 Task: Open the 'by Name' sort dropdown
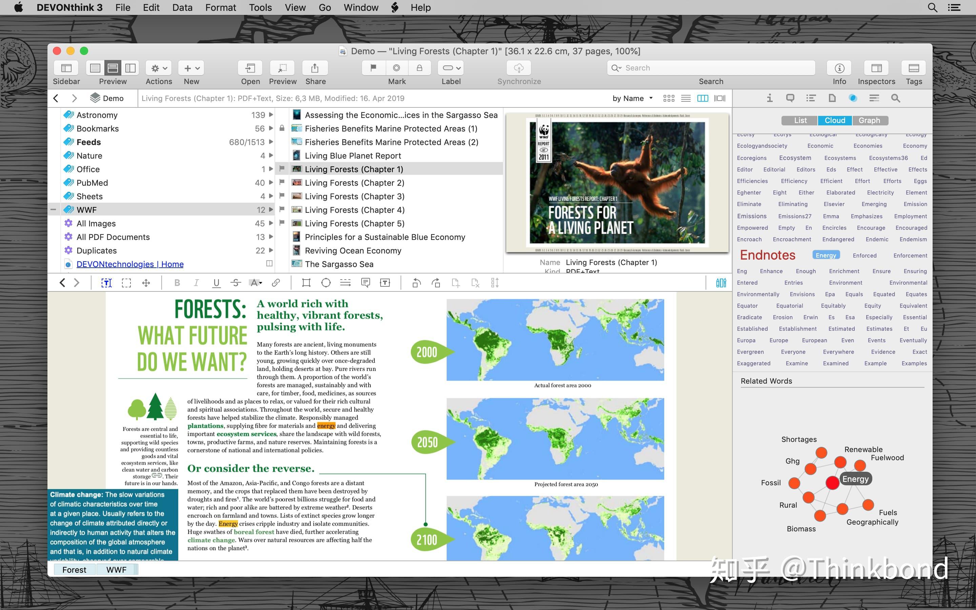coord(632,98)
